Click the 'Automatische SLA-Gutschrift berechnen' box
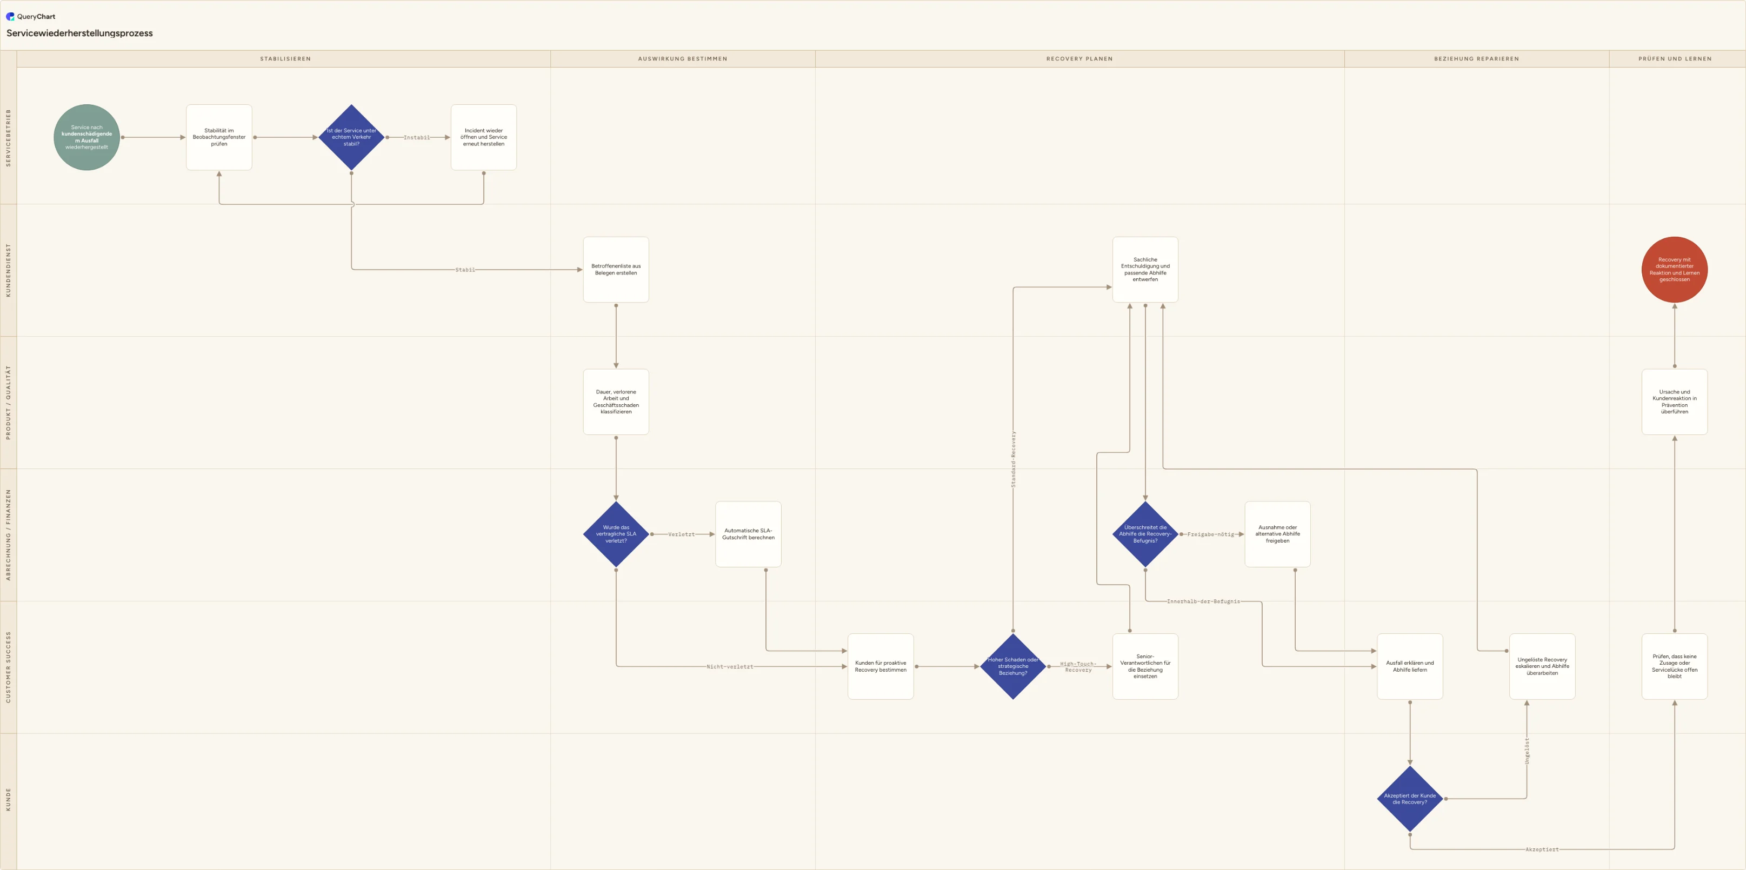 [x=748, y=534]
